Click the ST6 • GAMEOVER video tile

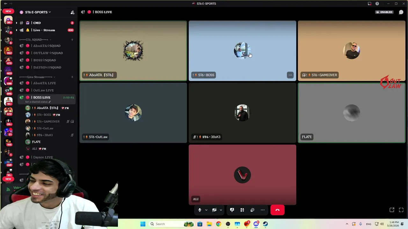[352, 51]
